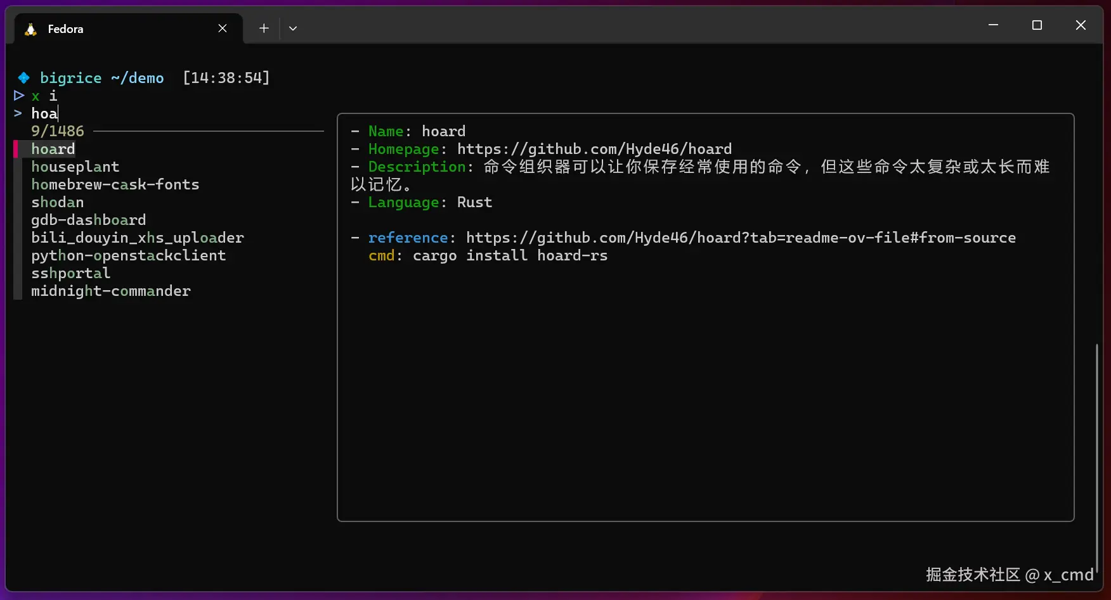Click the '9/1486' match counter

coord(58,131)
